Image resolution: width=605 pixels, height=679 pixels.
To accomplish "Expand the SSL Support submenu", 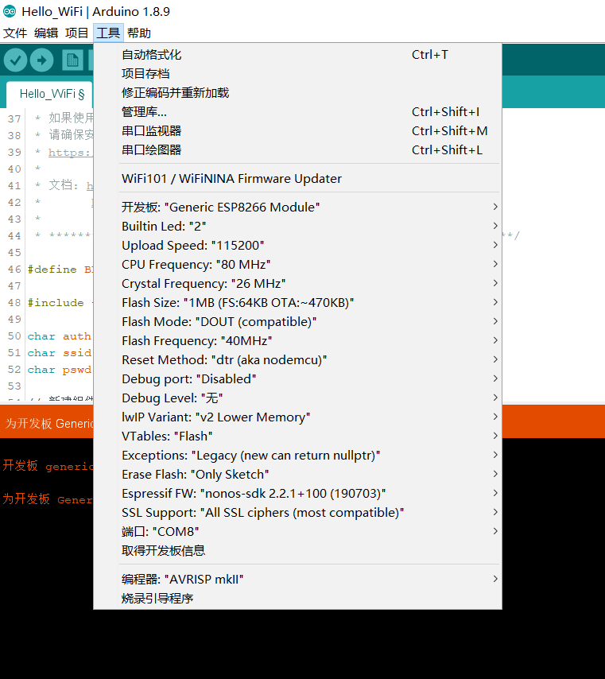I will [x=297, y=512].
